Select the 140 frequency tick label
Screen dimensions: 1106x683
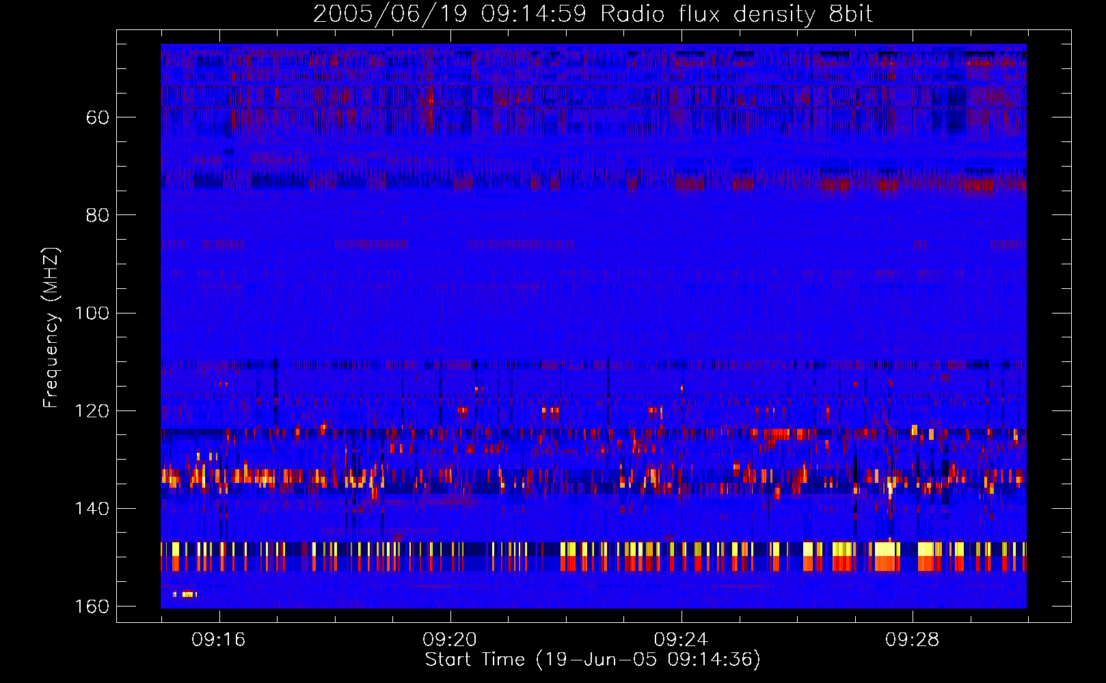[x=92, y=509]
